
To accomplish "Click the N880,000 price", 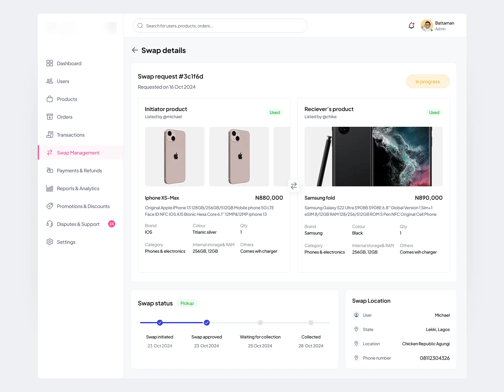I will click(269, 198).
